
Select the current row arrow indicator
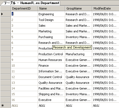[2, 14]
